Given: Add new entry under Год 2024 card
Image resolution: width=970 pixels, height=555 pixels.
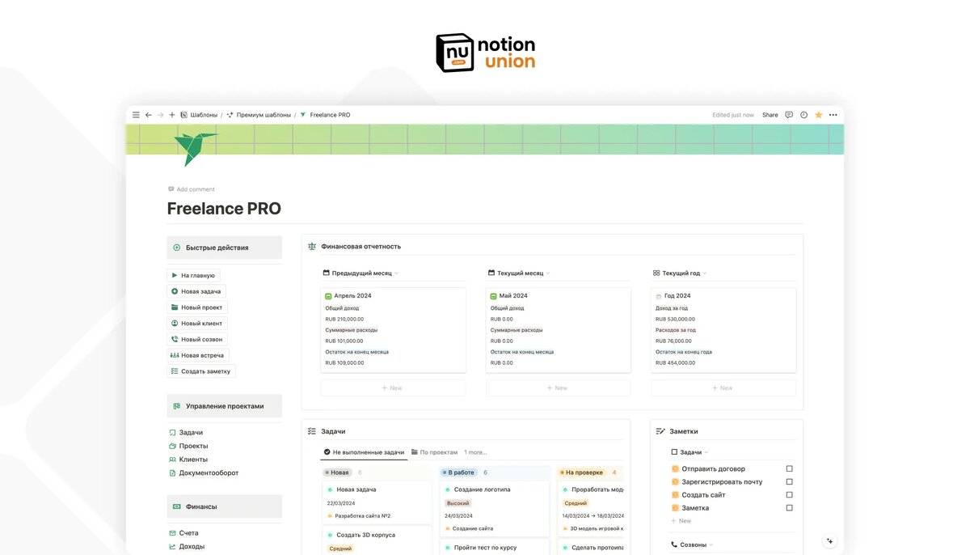Looking at the screenshot, I should pos(723,388).
